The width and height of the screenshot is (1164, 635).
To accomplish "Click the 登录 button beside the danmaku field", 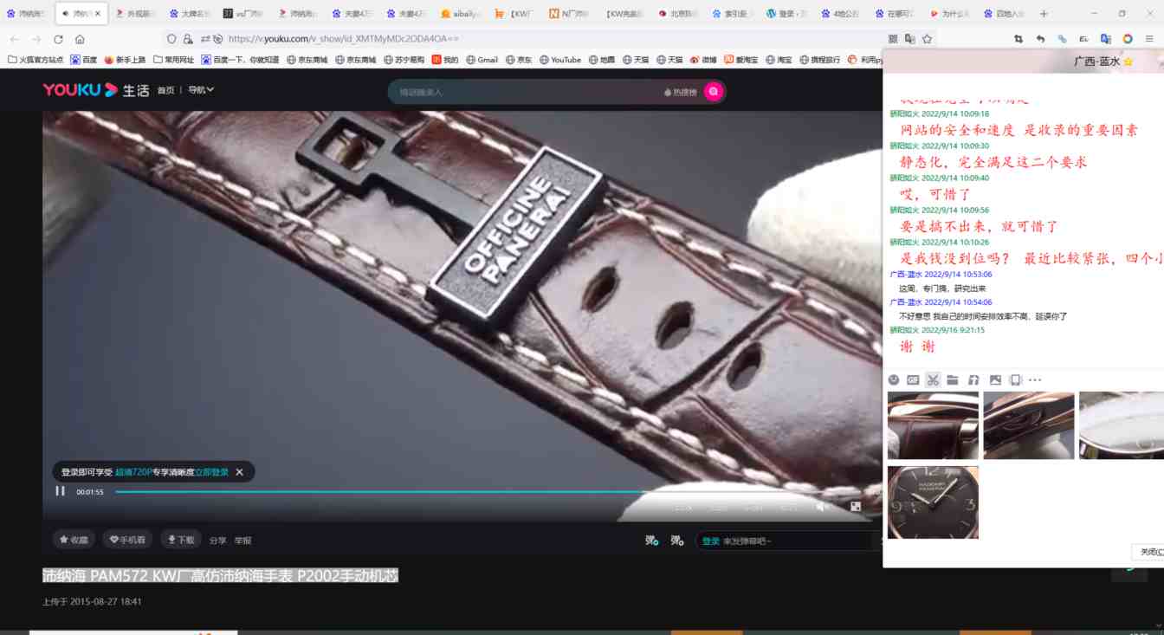I will [x=711, y=540].
